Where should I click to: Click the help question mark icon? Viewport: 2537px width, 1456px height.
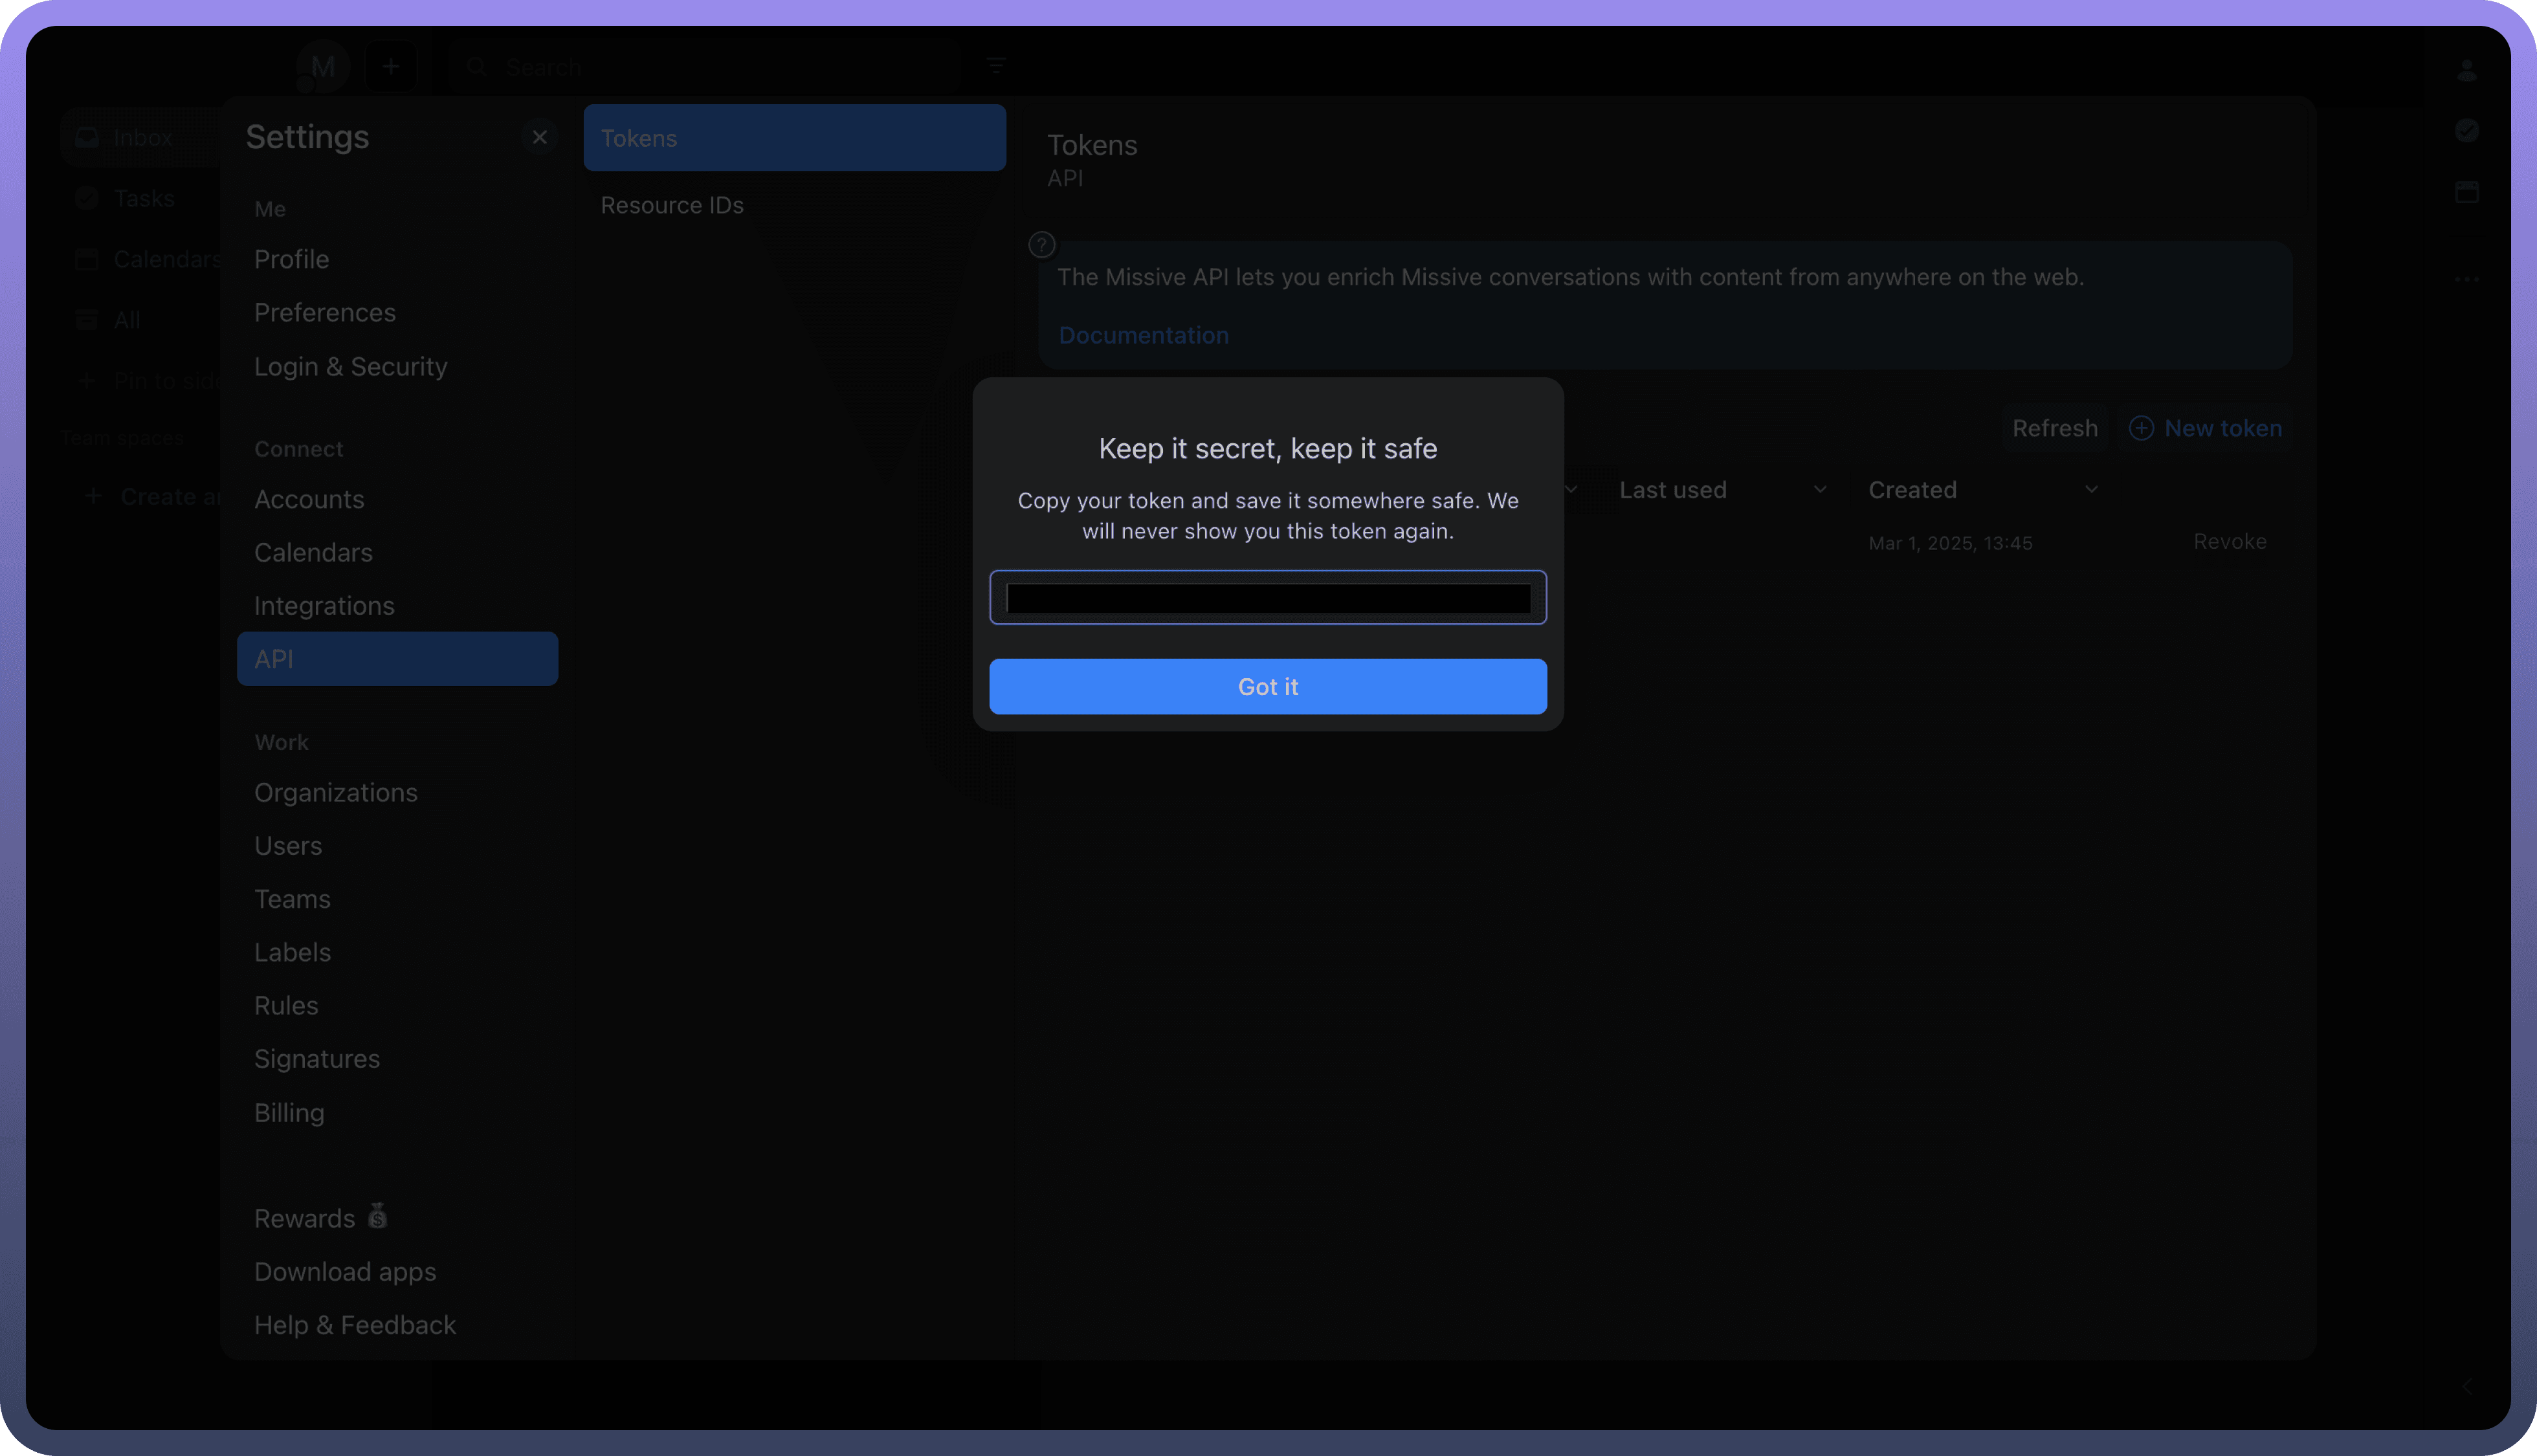click(1041, 244)
